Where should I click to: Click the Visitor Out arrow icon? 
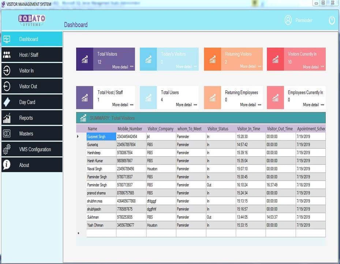(7, 86)
